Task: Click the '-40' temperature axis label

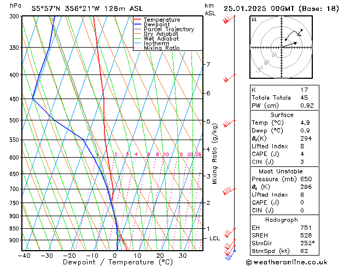Action: (24, 256)
